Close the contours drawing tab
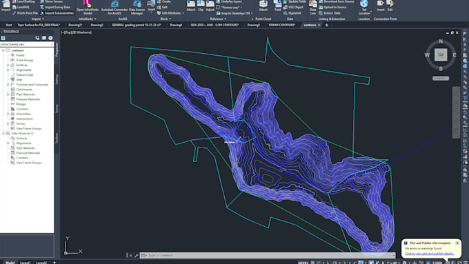 319,25
